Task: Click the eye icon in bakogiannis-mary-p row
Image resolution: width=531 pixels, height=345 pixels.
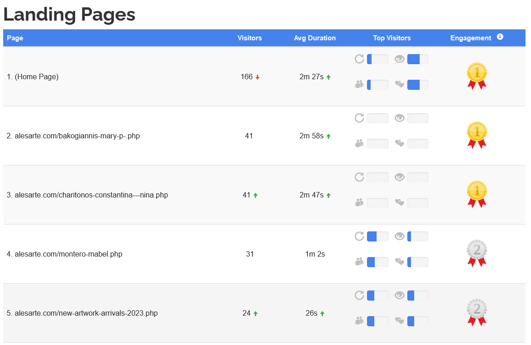Action: click(400, 118)
